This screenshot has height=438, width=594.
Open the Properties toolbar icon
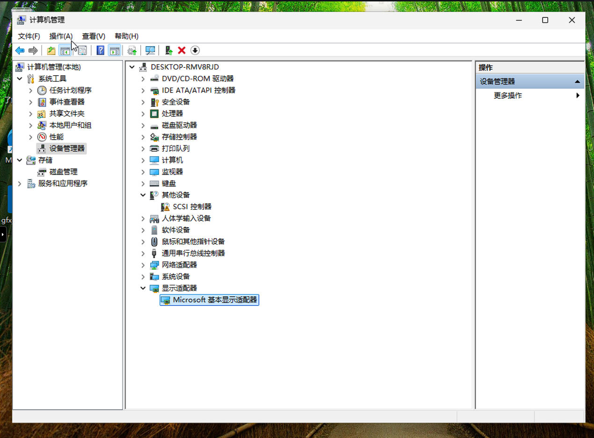click(x=82, y=50)
